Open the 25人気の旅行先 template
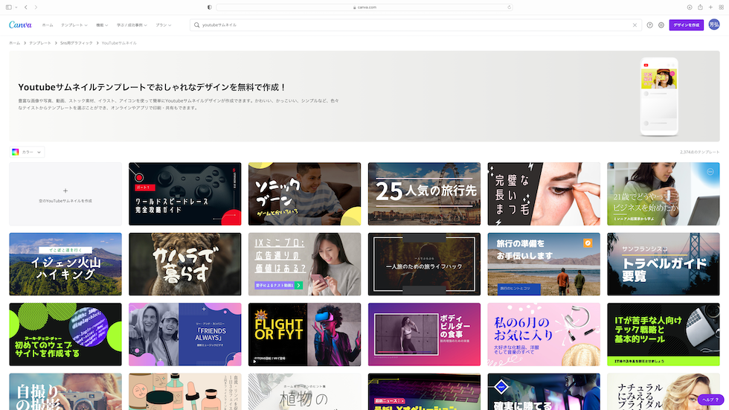 coord(424,194)
